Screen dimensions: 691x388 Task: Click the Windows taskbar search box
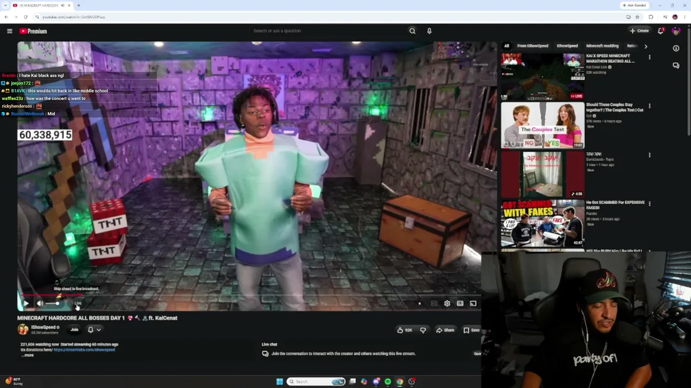[x=316, y=382]
